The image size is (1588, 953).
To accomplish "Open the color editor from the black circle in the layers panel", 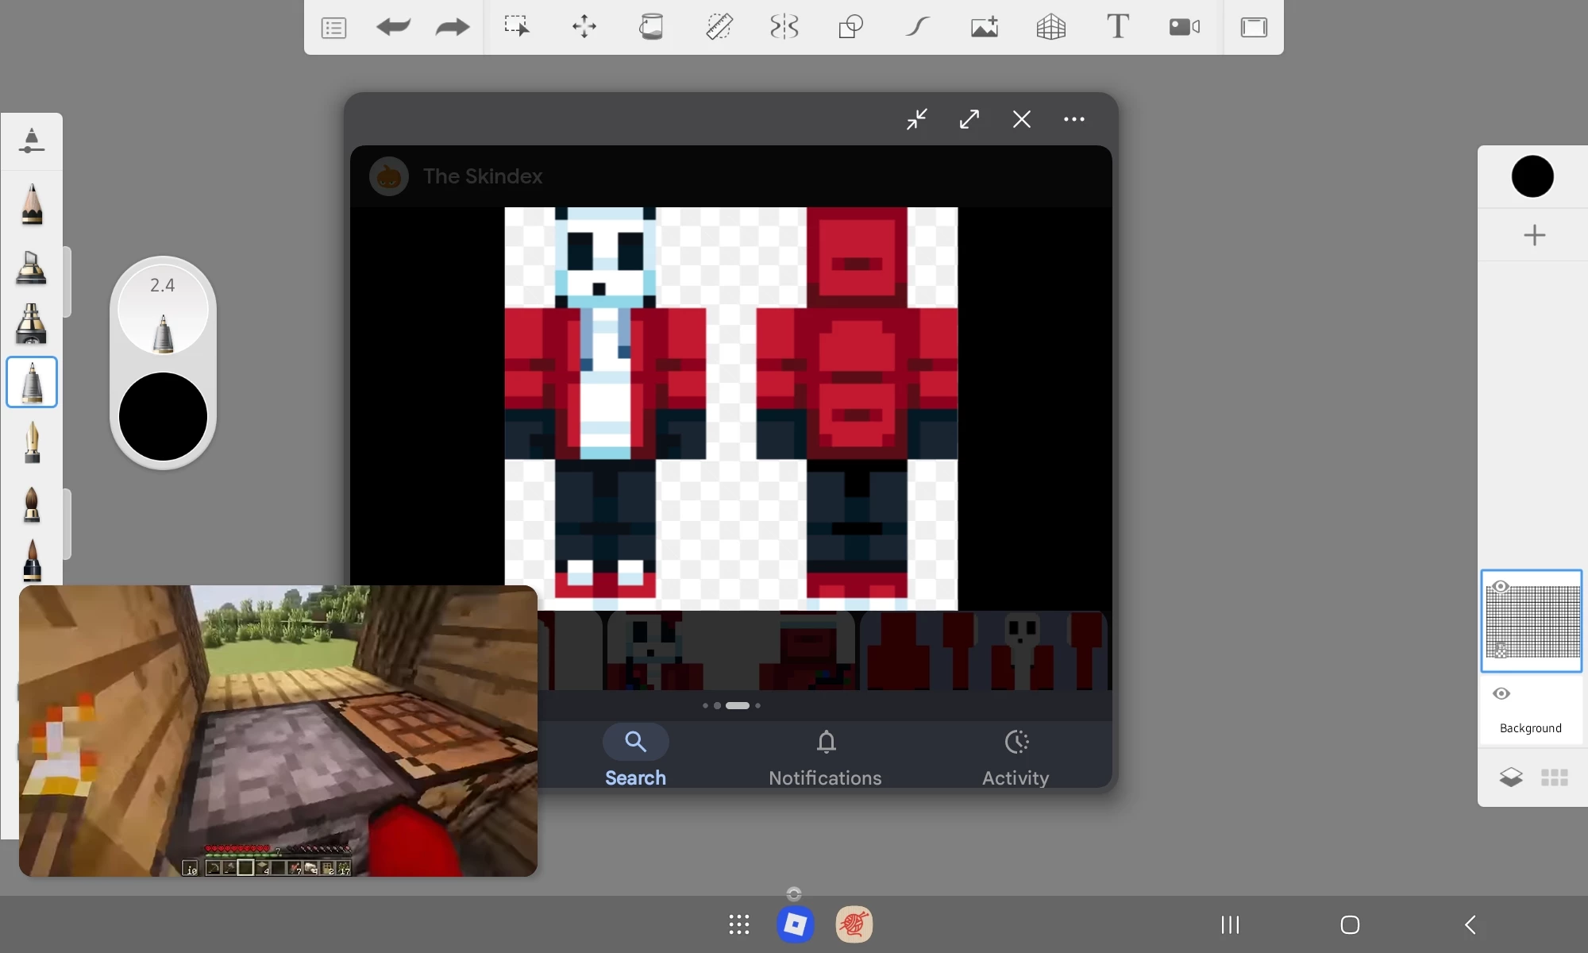I will (1532, 176).
